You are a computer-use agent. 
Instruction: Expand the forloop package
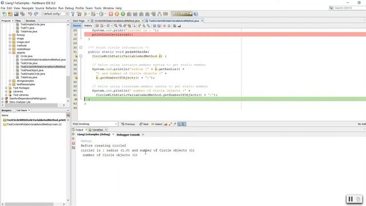(x=10, y=35)
